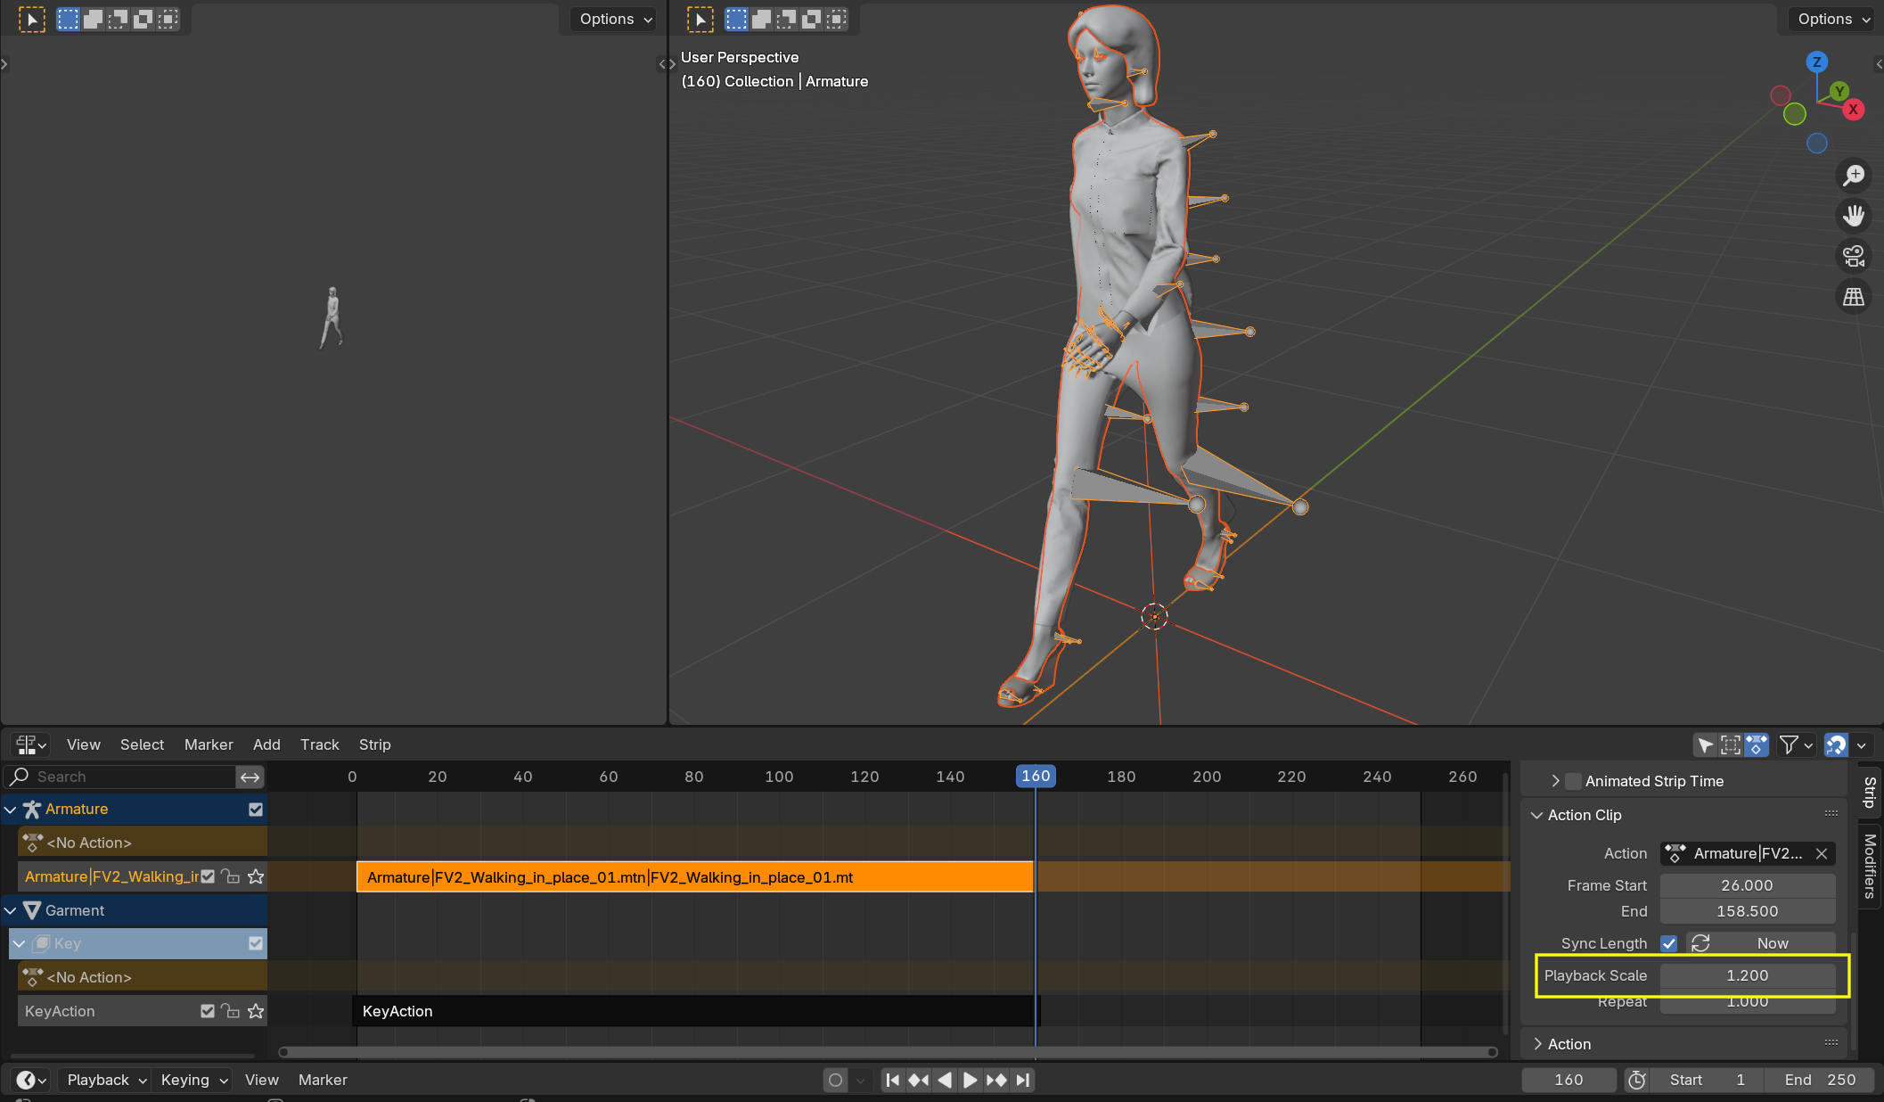Toggle Garment Key track checkbox

[256, 942]
